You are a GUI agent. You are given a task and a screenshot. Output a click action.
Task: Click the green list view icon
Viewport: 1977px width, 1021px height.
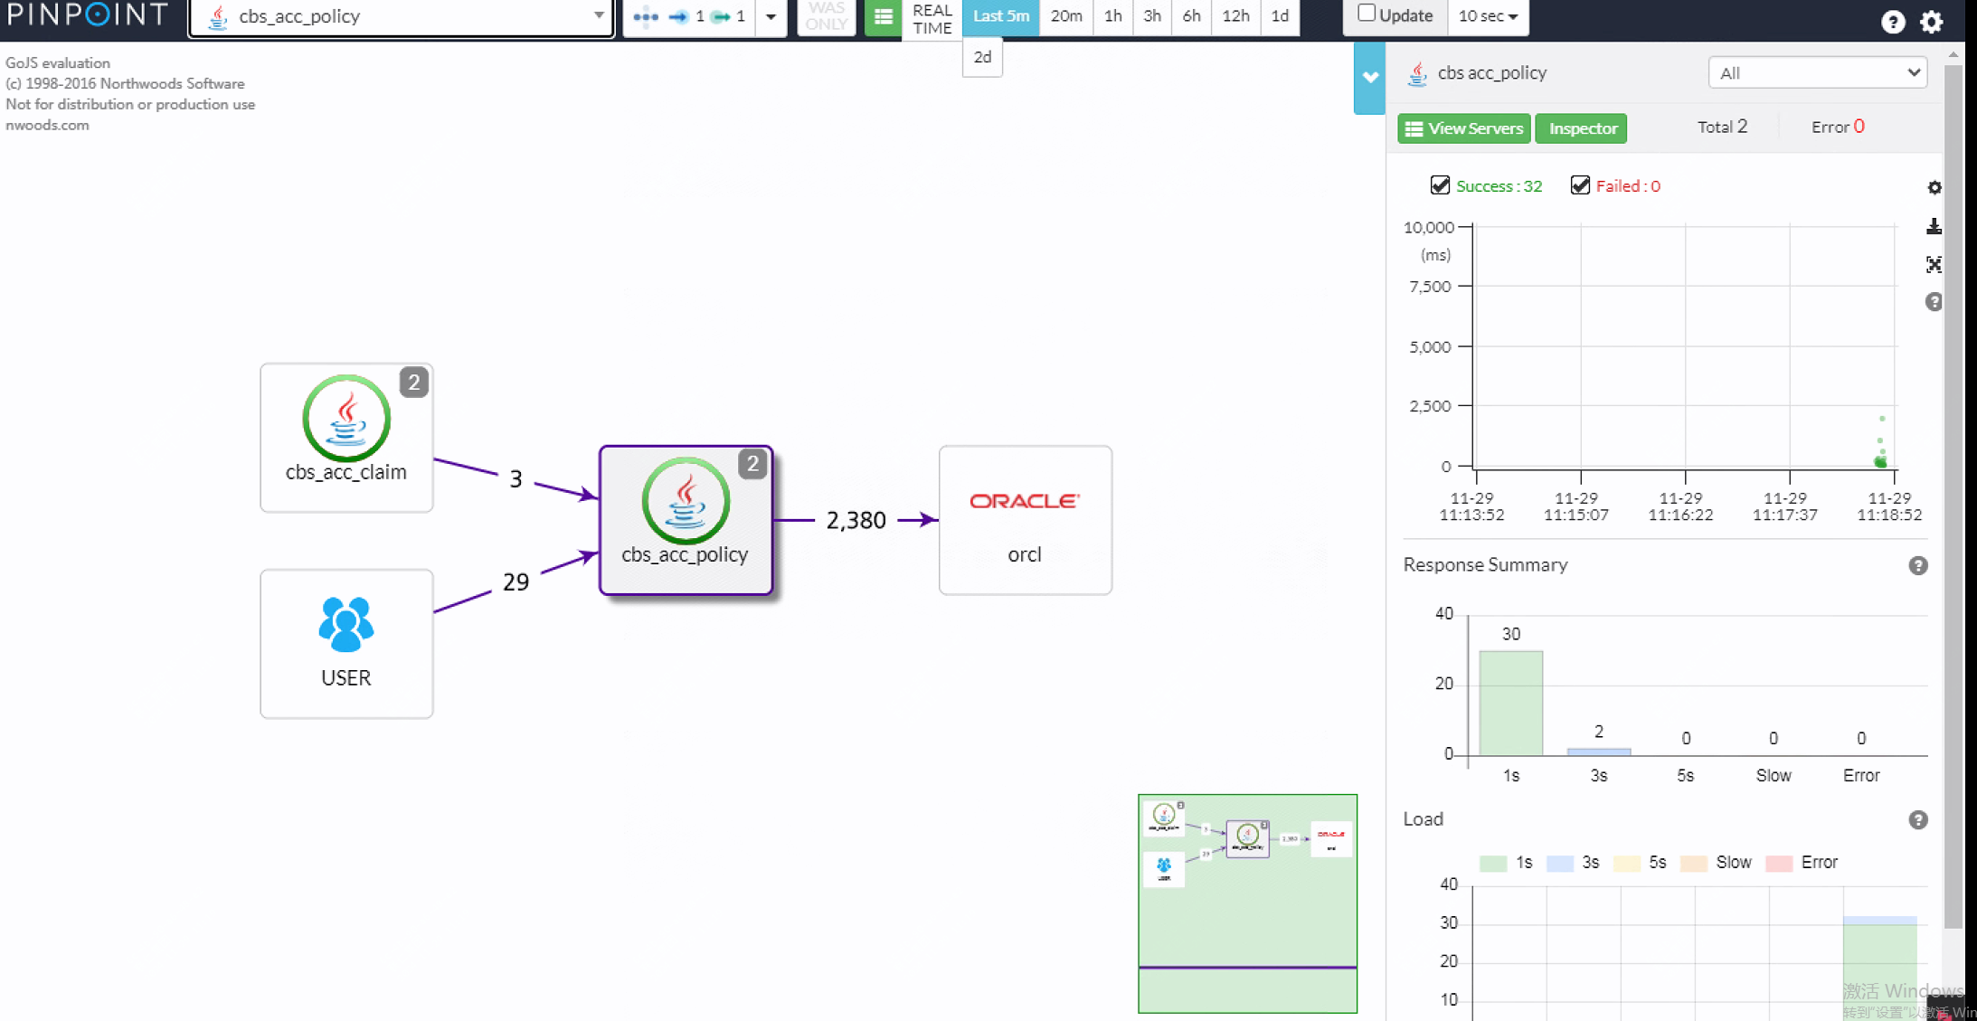(x=883, y=17)
